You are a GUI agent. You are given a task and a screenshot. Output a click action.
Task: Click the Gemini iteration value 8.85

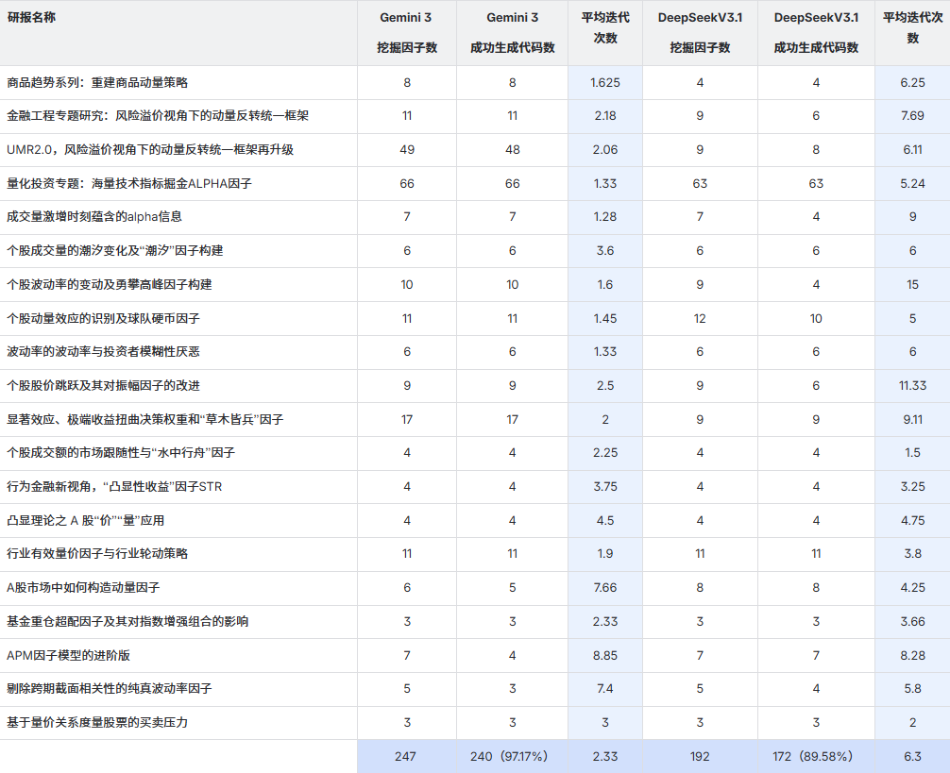click(x=604, y=656)
